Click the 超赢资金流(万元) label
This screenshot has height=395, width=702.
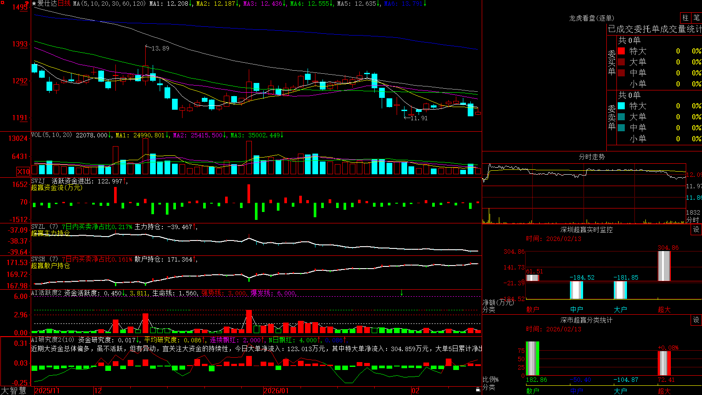[57, 187]
